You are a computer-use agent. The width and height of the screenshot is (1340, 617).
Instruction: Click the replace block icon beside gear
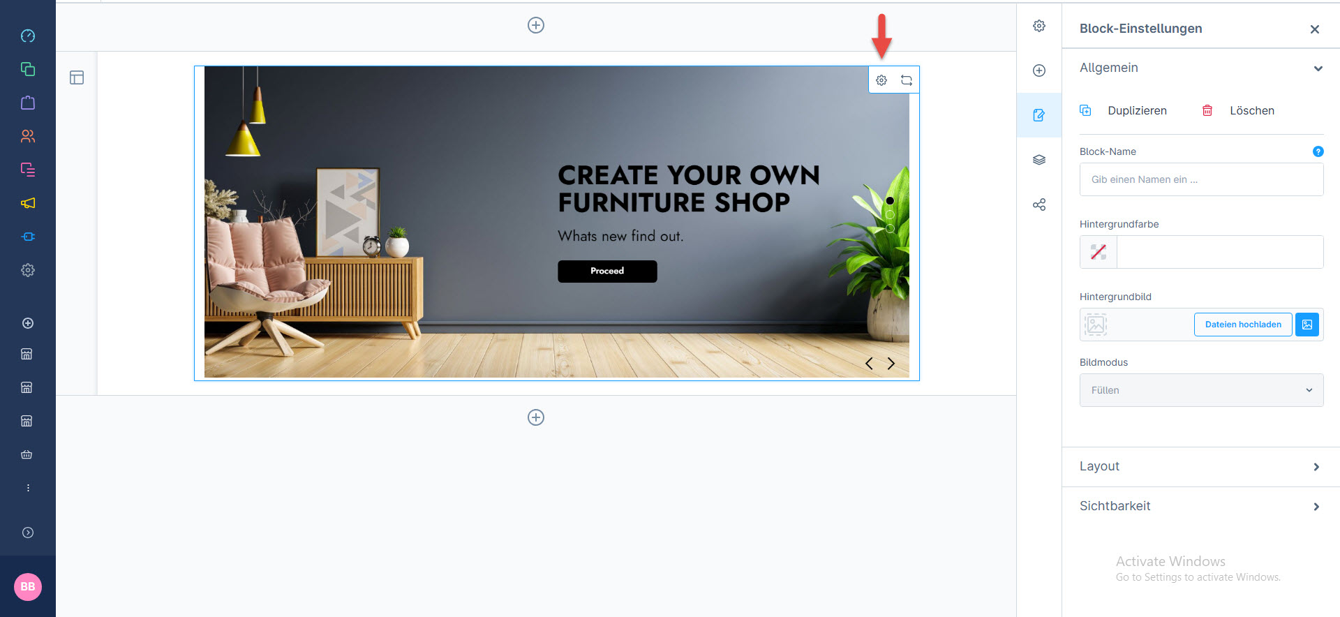[x=907, y=80]
